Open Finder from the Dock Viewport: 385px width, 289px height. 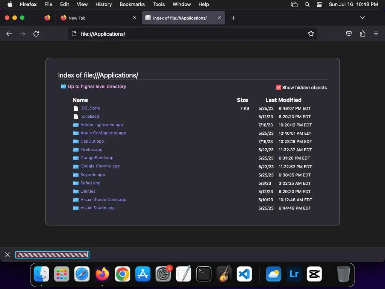(x=41, y=274)
